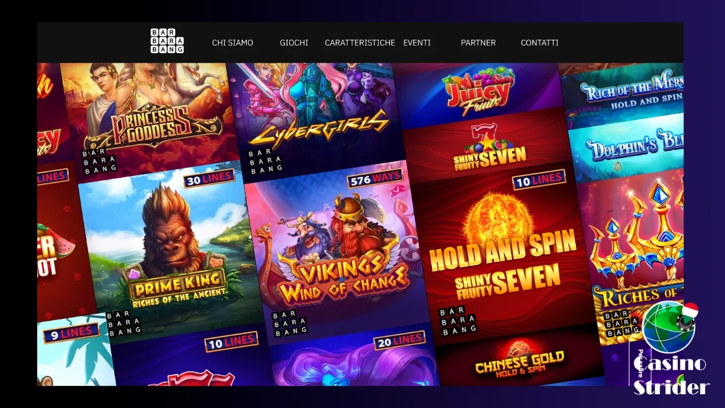Screen dimensions: 725x408
Task: Click the 576 WAYS badge on Vikings
Action: tap(374, 179)
